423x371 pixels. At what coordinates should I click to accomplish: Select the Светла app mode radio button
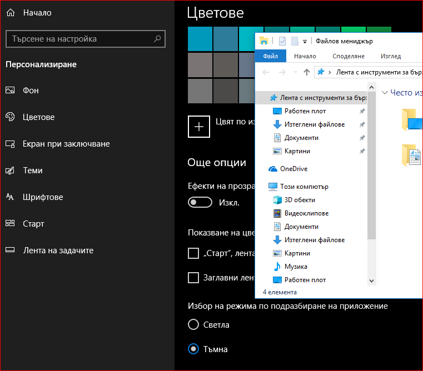coord(193,324)
